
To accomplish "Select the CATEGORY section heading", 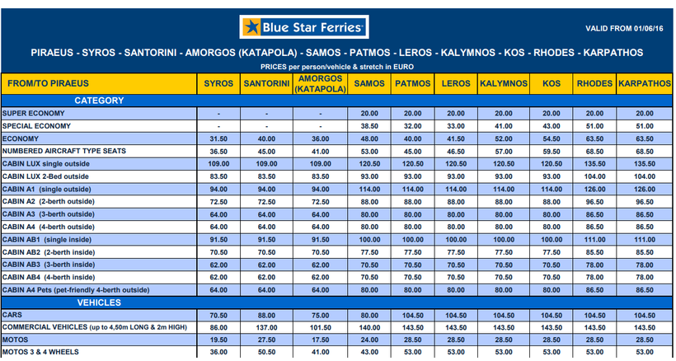I will point(99,101).
